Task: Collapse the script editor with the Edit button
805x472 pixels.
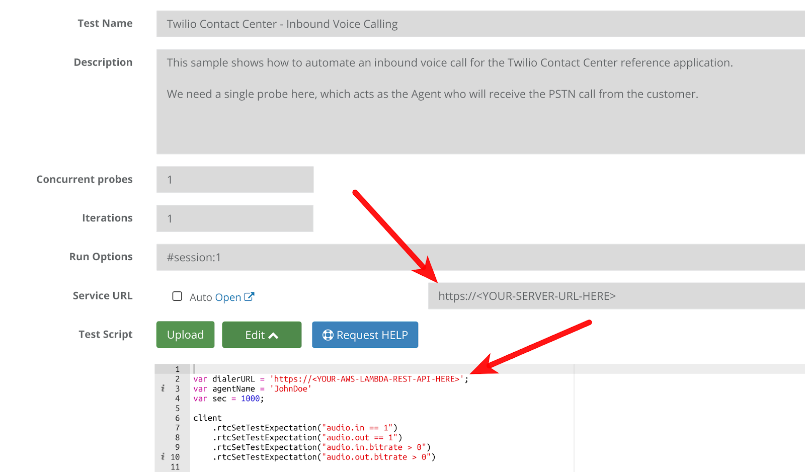Action: [x=262, y=335]
